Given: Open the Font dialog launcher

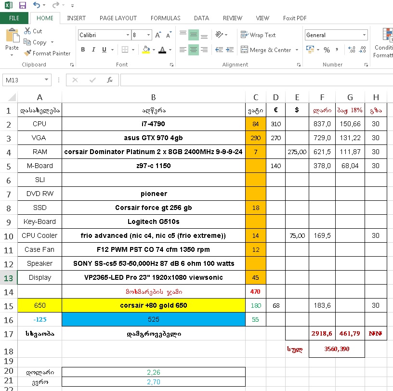Looking at the screenshot, I should tap(171, 65).
